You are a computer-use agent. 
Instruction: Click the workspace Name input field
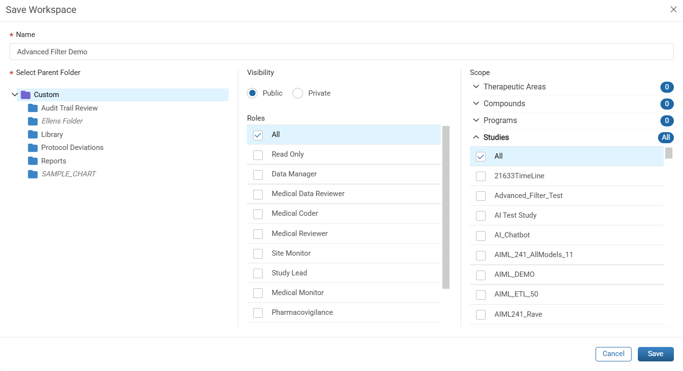[x=341, y=52]
